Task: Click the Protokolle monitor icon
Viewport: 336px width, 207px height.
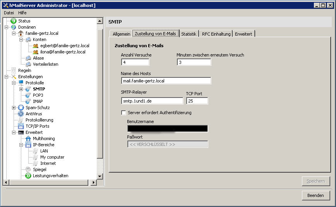Action: click(21, 83)
